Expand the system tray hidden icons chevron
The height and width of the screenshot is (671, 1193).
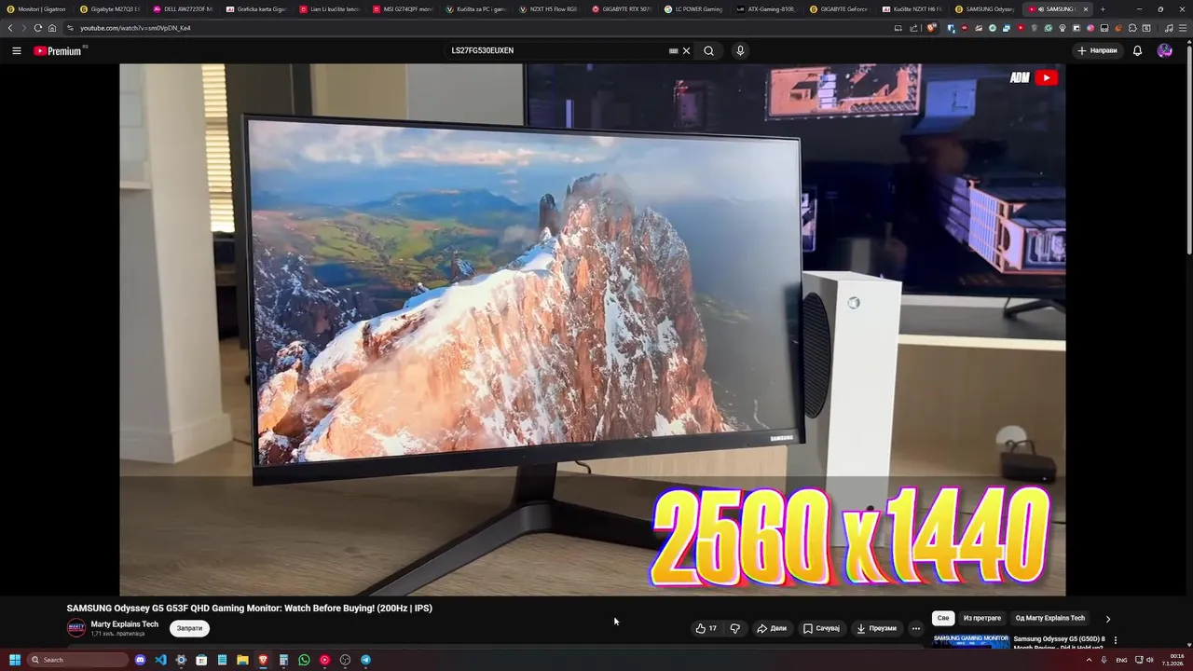coord(1089,660)
